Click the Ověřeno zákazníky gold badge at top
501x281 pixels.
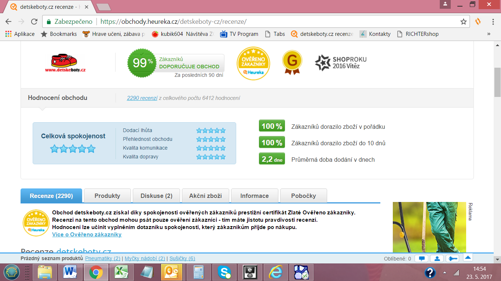coord(253,63)
